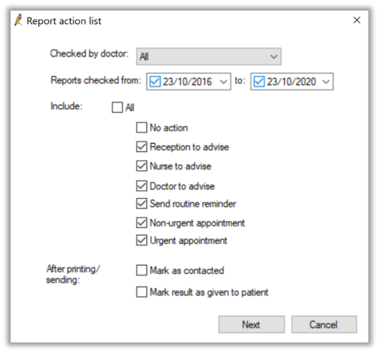379x353 pixels.
Task: Click the Next button
Action: (252, 324)
